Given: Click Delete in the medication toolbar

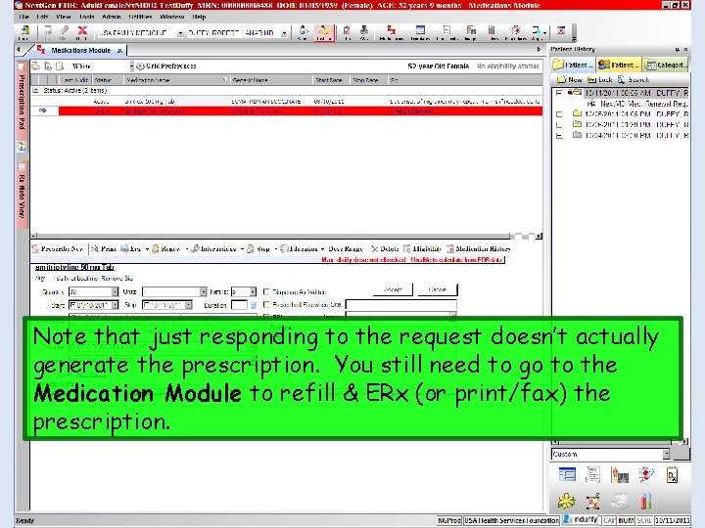Looking at the screenshot, I should tap(385, 248).
